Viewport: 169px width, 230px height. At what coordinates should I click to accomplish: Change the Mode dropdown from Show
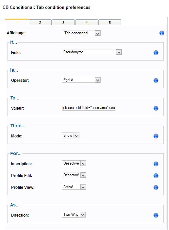tap(71, 135)
